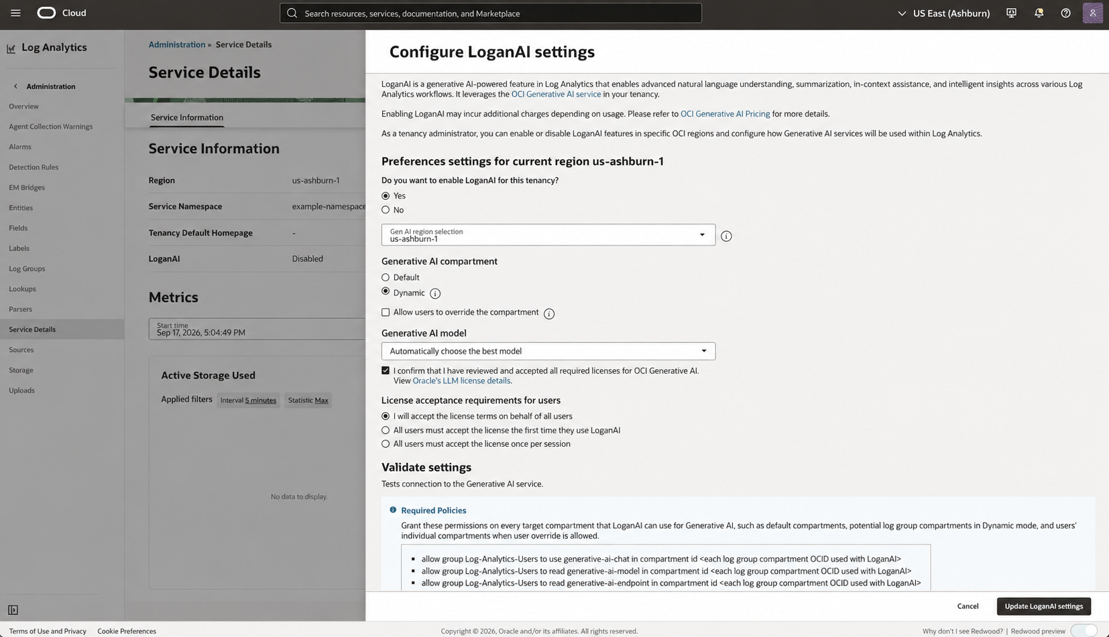1109x637 pixels.
Task: Open the Generative AI model dropdown
Action: (548, 351)
